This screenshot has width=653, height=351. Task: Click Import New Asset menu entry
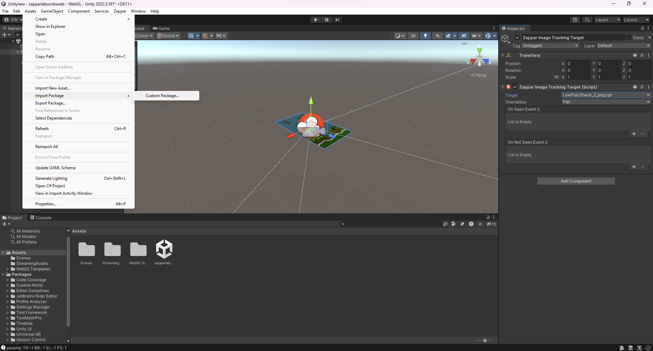[x=53, y=88]
